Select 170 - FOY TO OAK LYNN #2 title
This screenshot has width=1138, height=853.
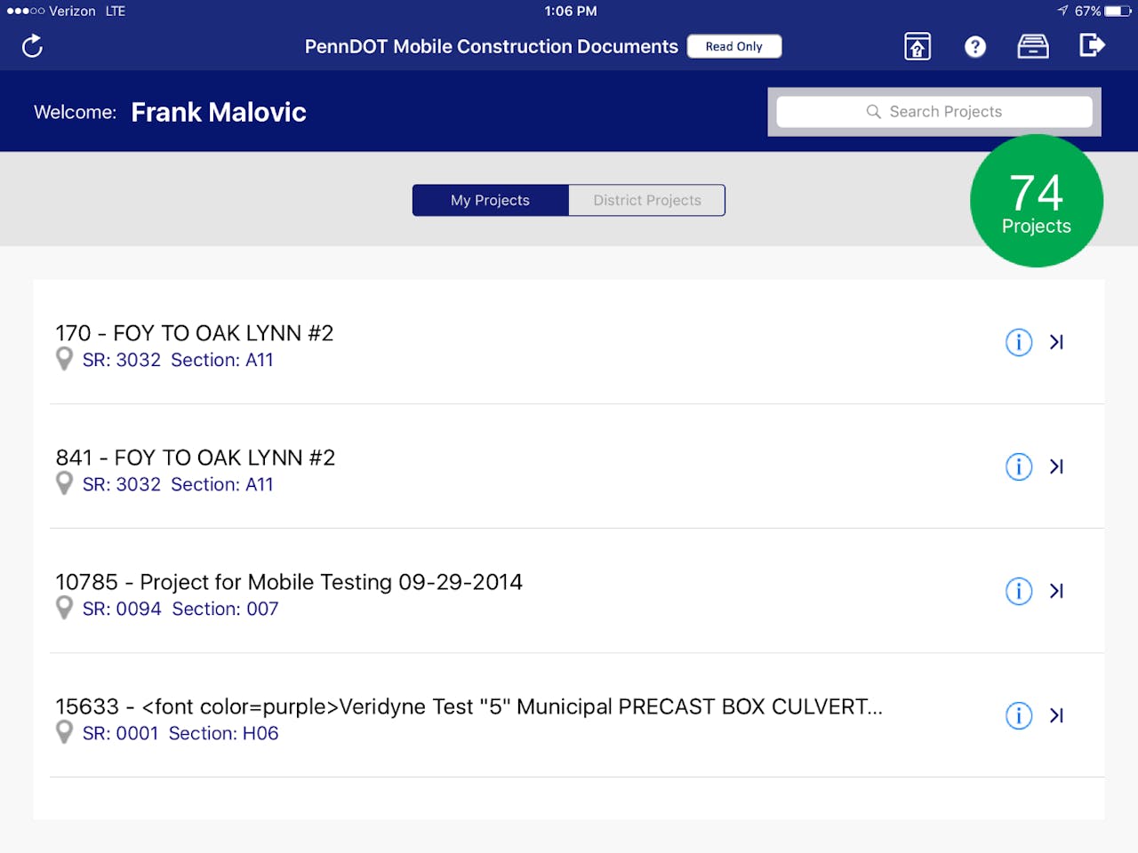pos(195,333)
